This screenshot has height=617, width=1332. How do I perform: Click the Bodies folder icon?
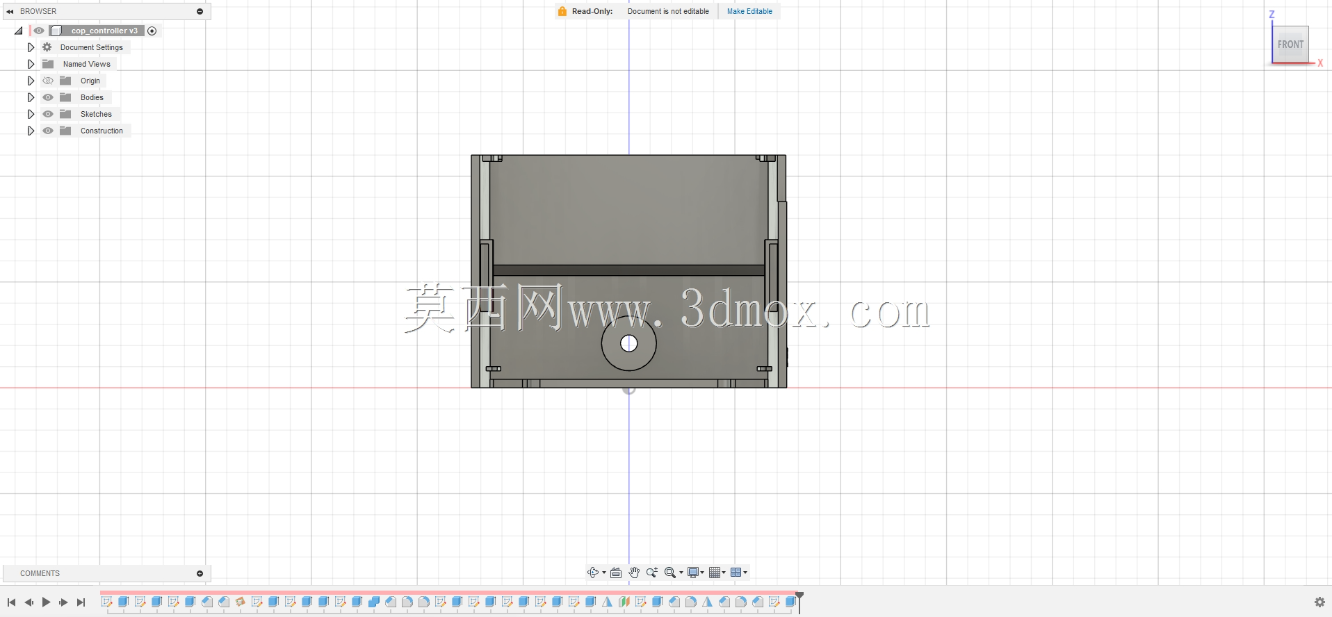click(x=65, y=97)
